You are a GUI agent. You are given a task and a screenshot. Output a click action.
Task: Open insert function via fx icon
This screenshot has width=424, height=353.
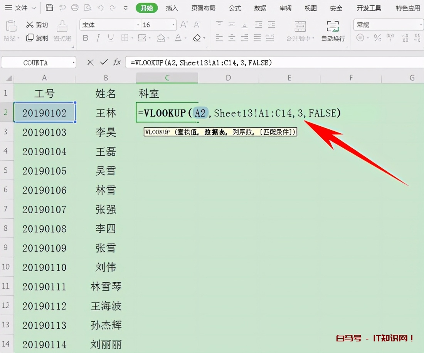[x=117, y=62]
